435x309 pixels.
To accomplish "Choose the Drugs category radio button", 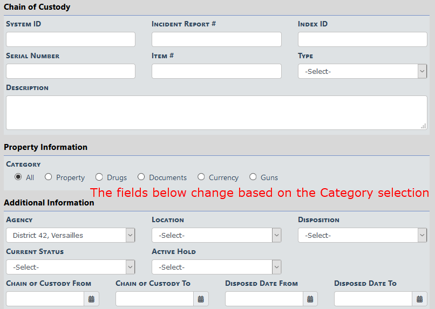I will pyautogui.click(x=99, y=177).
